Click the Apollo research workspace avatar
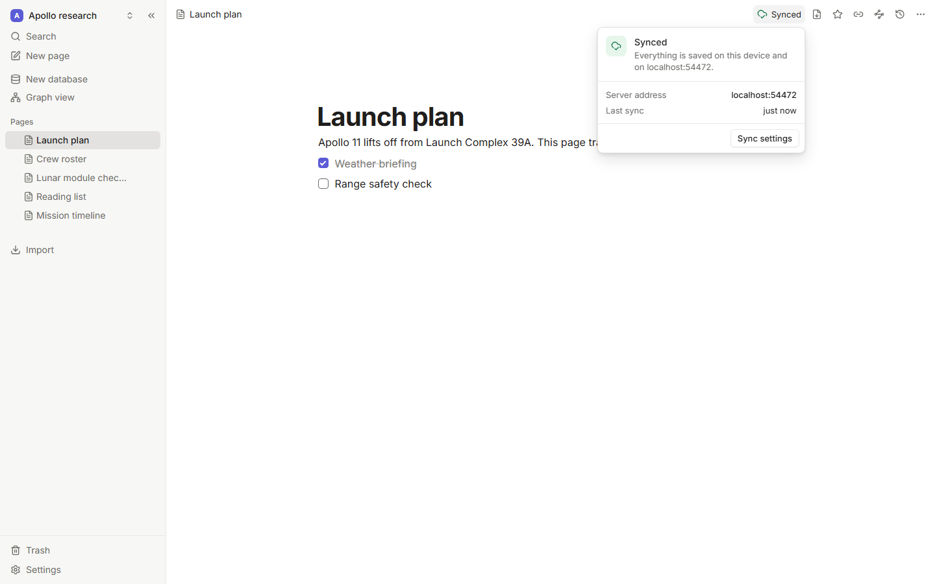Viewport: 935px width, 584px height. pyautogui.click(x=17, y=16)
